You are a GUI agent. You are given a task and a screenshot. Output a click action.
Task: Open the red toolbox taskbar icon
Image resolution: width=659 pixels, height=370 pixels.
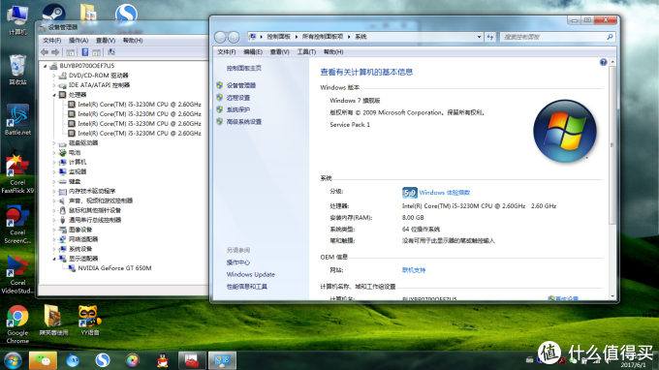192,360
